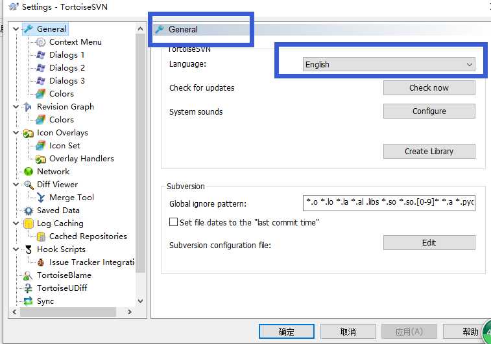Open the Network settings page
This screenshot has width=491, height=344.
[53, 172]
